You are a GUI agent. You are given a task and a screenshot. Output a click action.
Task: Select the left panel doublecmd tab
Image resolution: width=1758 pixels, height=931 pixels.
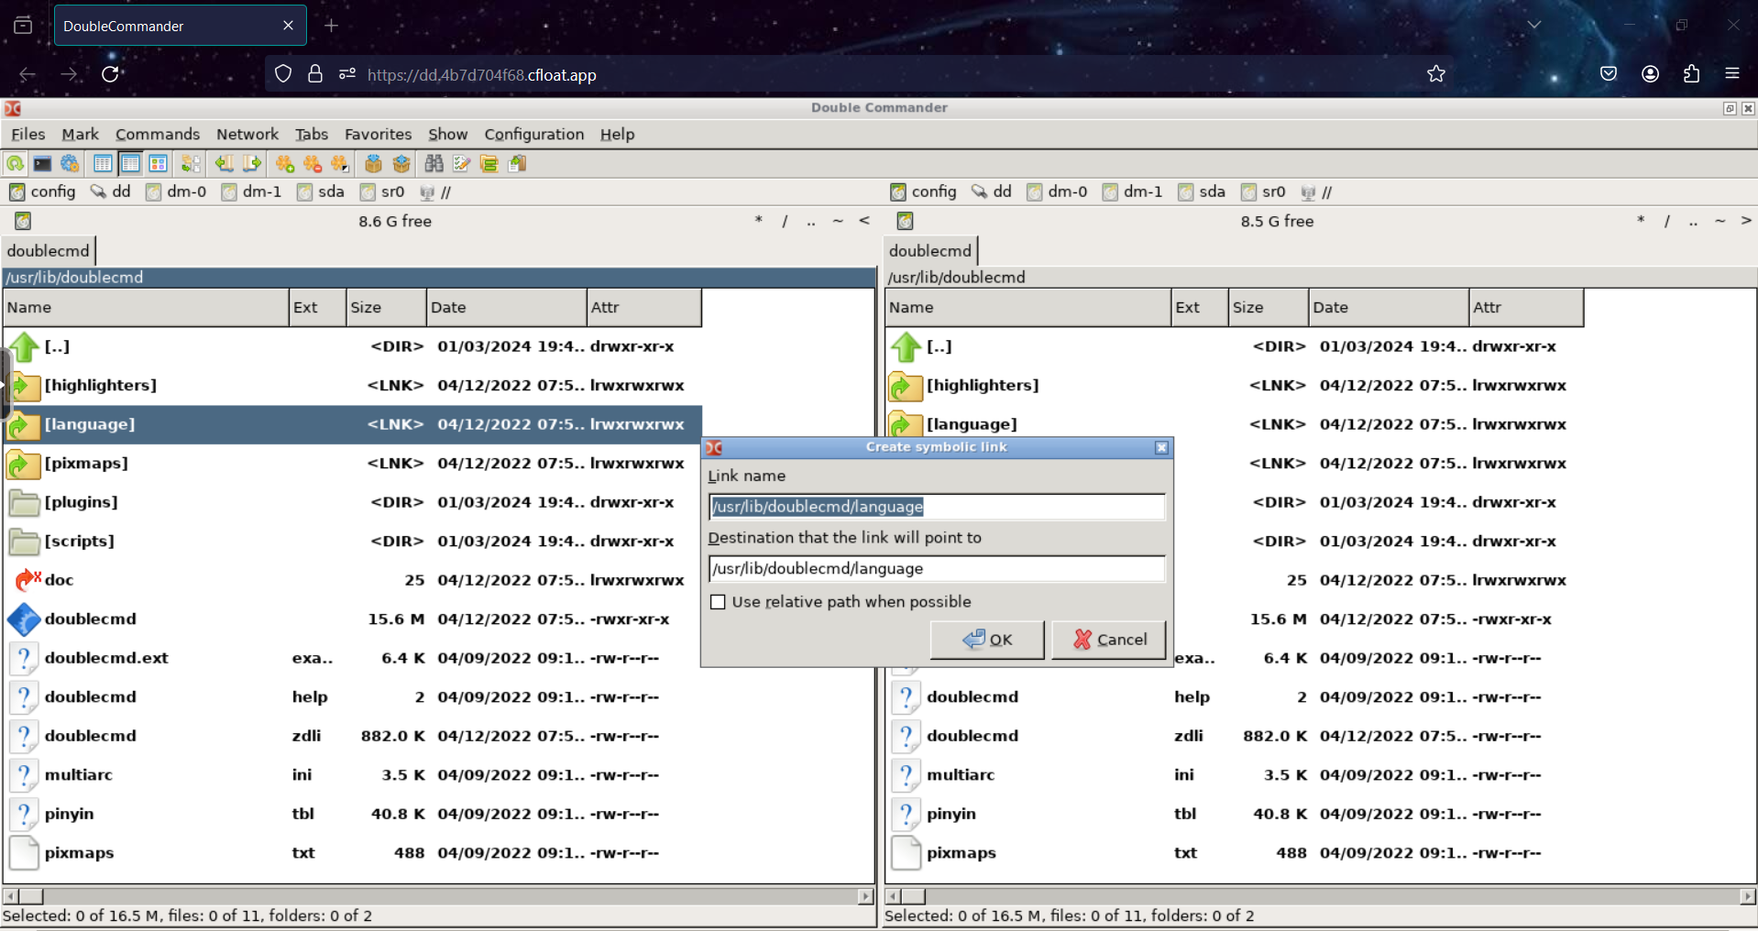(x=49, y=250)
